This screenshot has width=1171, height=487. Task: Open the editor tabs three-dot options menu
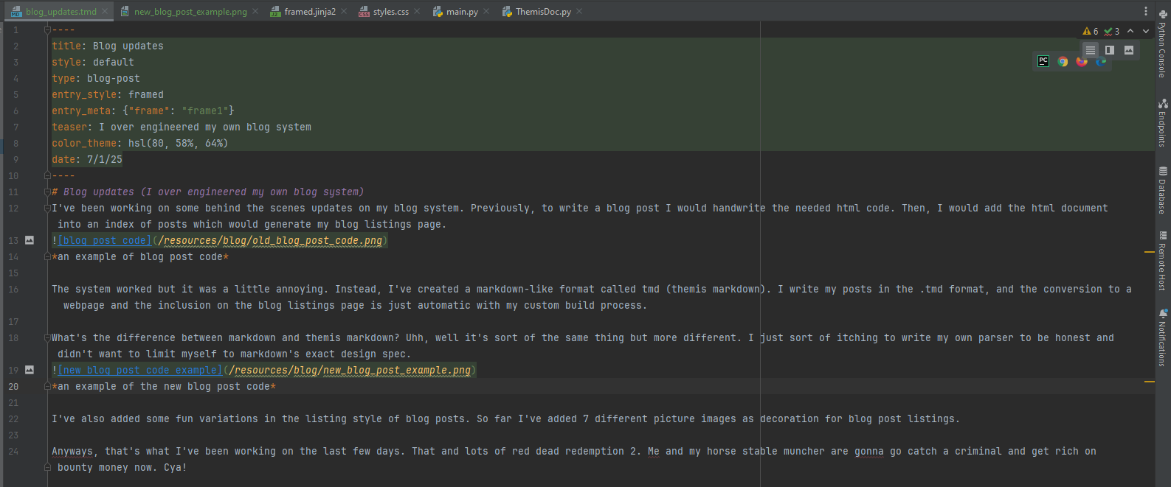click(1145, 11)
